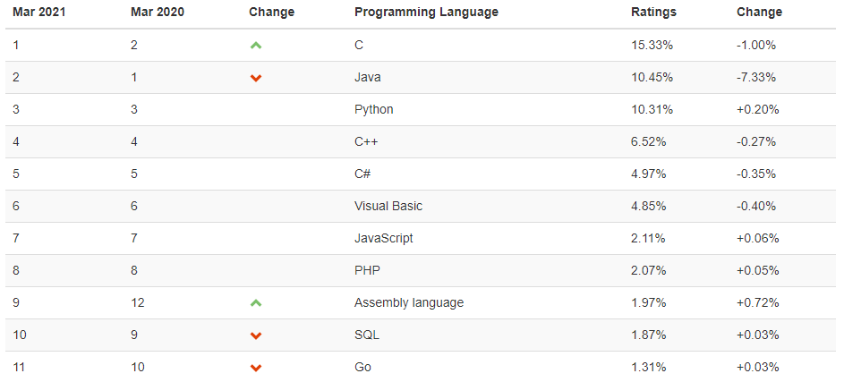Select Python in the language column
This screenshot has height=382, width=844.
pos(373,109)
